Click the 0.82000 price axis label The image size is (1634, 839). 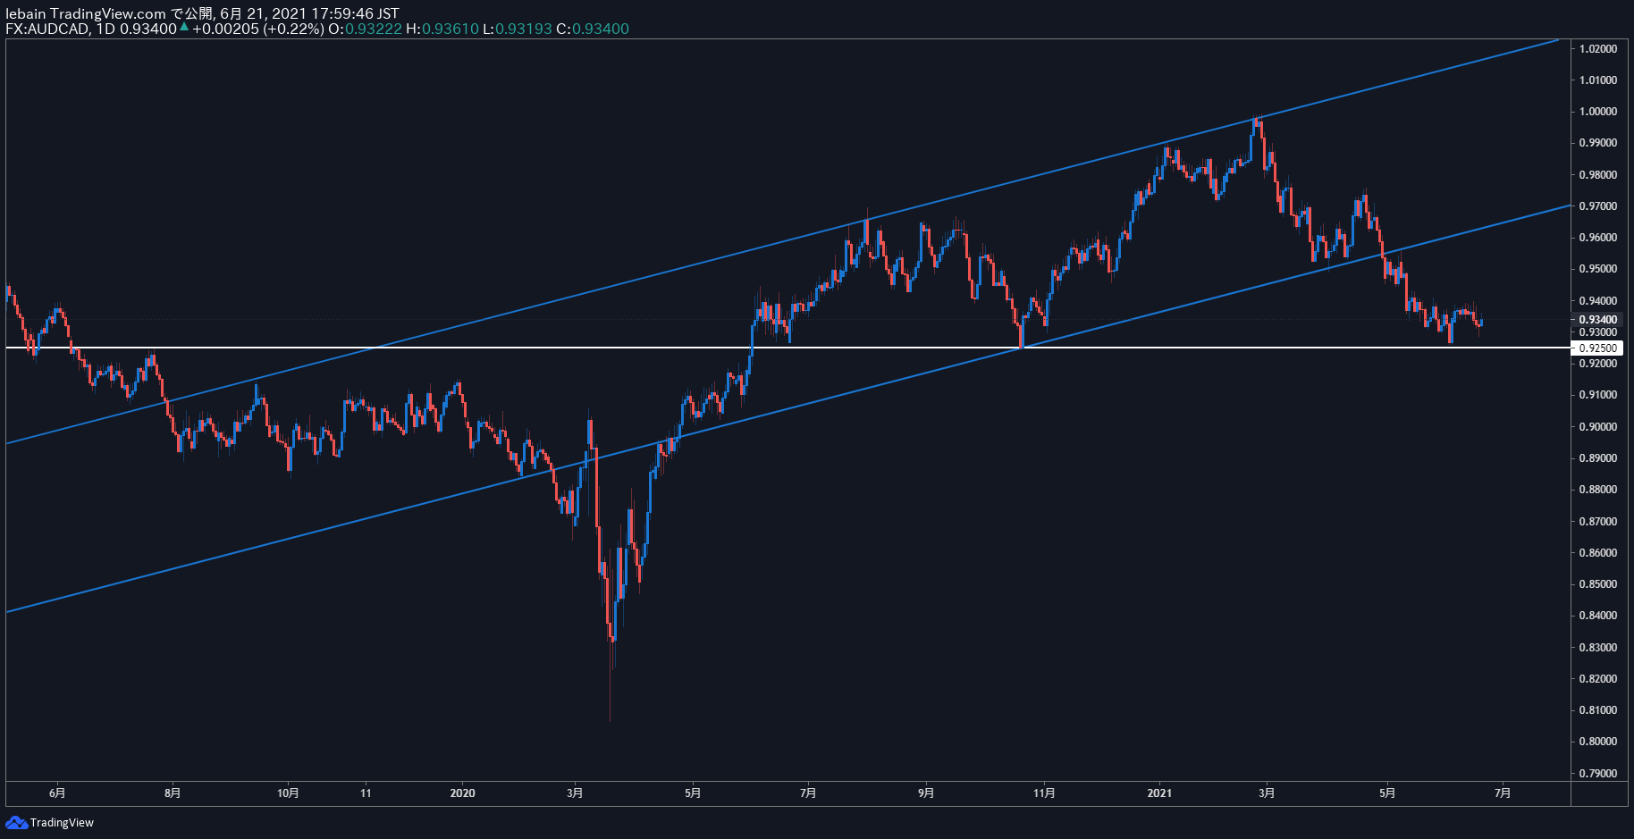[1597, 679]
